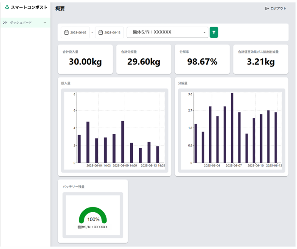The width and height of the screenshot is (297, 249).
Task: Click the green recycle logo icon
Action: tap(7, 7)
